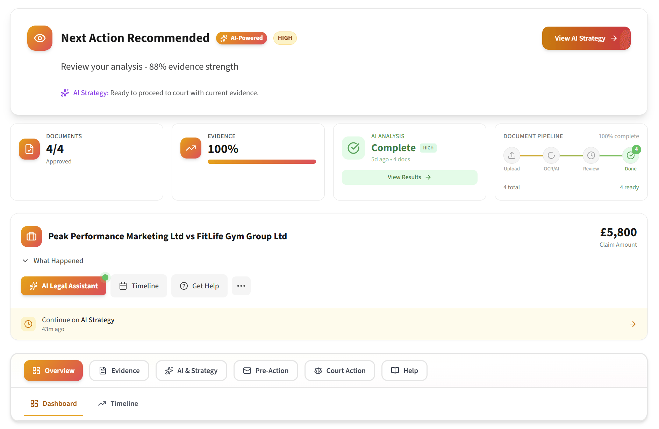Expand the What Happened section
This screenshot has height=429, width=659.
[52, 260]
